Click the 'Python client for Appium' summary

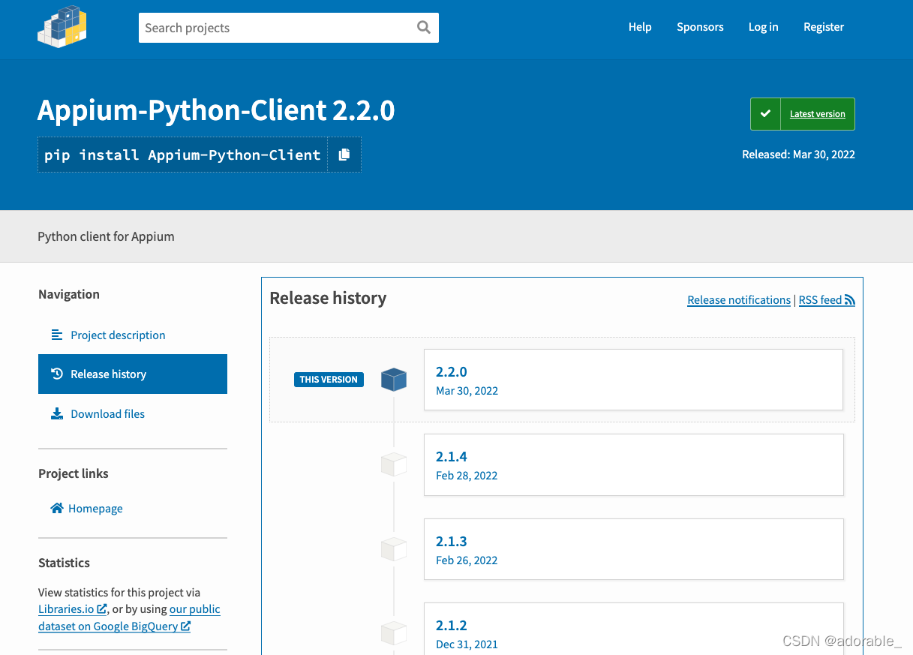(106, 236)
